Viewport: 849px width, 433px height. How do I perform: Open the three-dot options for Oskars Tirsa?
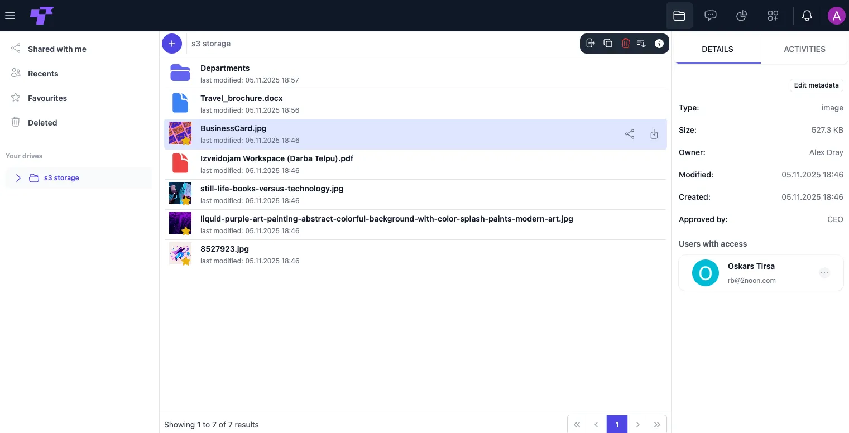pos(824,273)
